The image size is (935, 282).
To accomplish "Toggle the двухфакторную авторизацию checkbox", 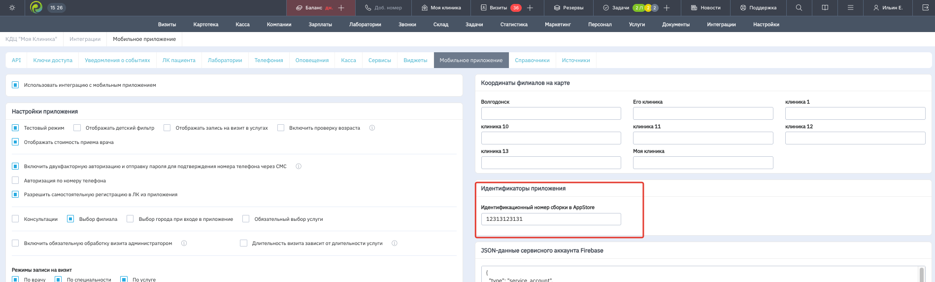I will 15,166.
